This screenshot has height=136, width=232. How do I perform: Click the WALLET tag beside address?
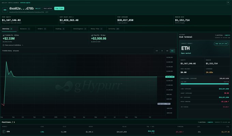[38, 9]
